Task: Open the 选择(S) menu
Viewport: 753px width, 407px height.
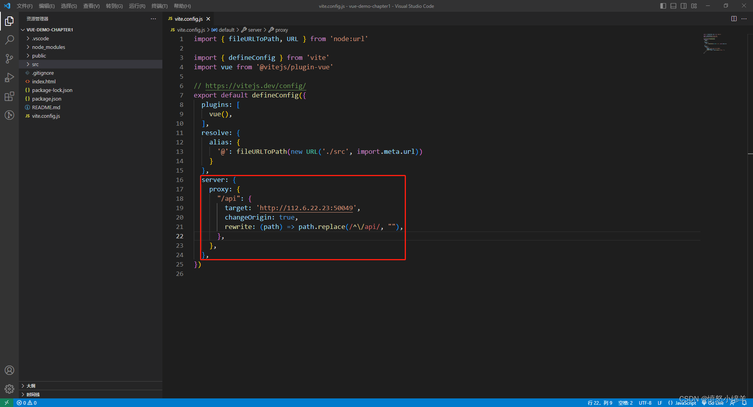Action: [x=69, y=6]
